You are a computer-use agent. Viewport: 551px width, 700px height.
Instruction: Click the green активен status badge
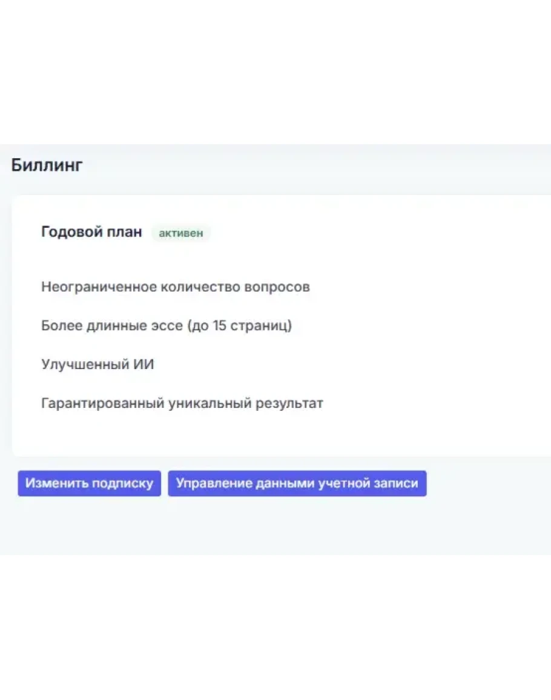click(x=181, y=233)
